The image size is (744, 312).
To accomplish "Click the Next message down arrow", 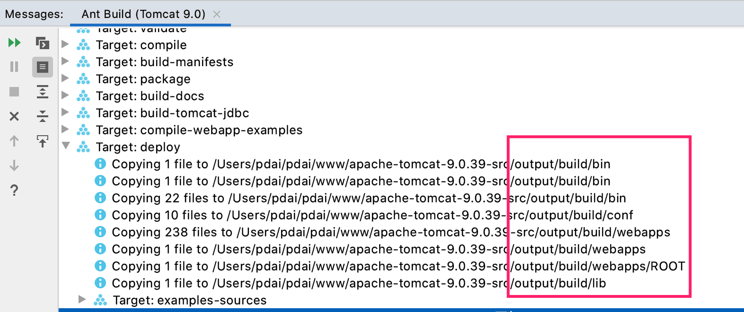I will [14, 165].
